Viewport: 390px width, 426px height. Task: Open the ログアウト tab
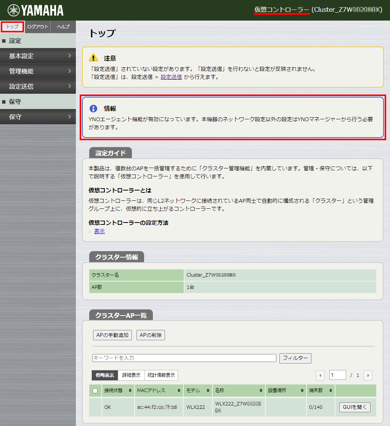point(38,27)
